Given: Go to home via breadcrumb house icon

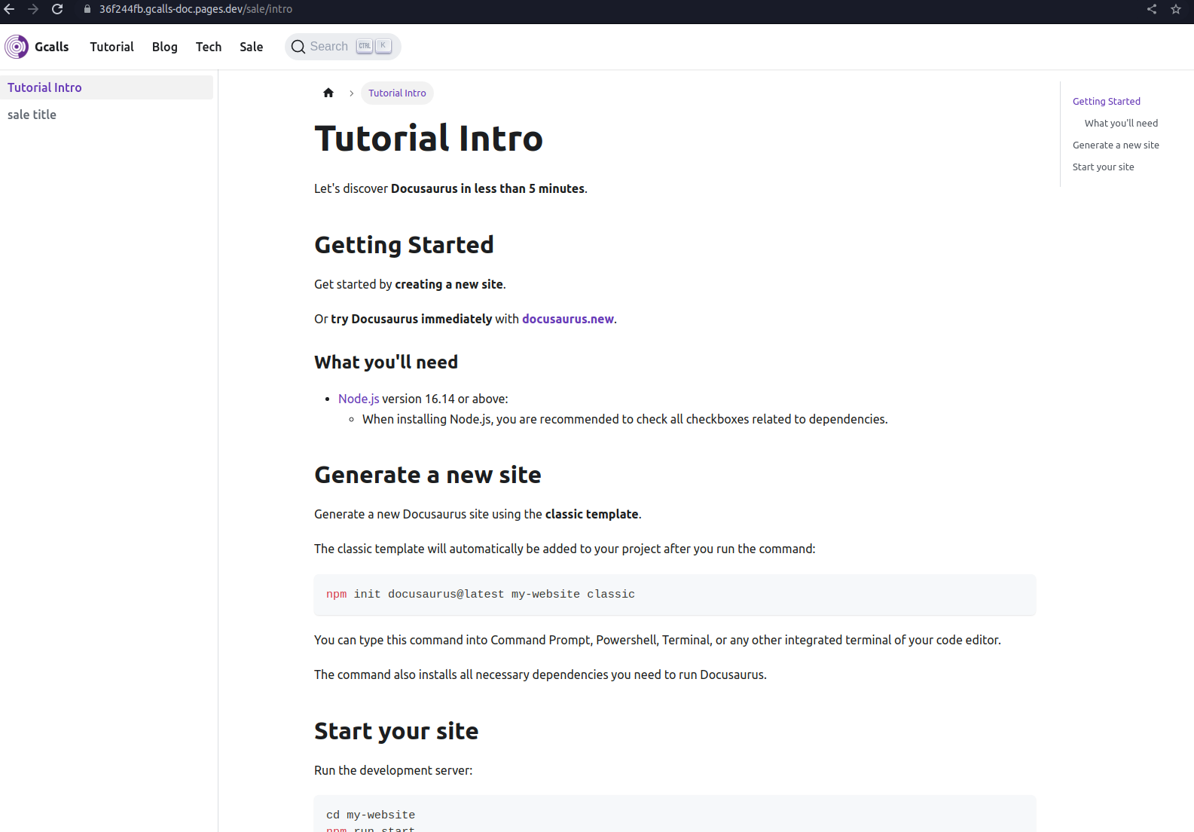Looking at the screenshot, I should click(x=328, y=93).
